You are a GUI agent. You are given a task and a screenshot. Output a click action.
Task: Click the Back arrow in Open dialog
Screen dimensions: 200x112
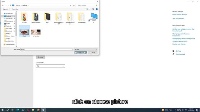(3, 5)
